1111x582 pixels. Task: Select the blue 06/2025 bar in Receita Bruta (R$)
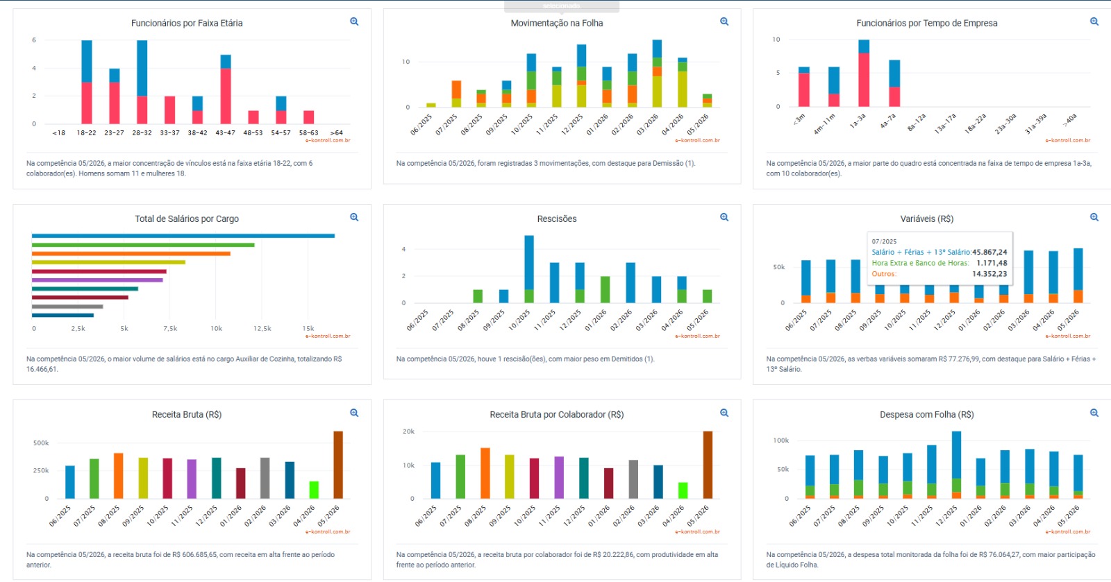[70, 482]
